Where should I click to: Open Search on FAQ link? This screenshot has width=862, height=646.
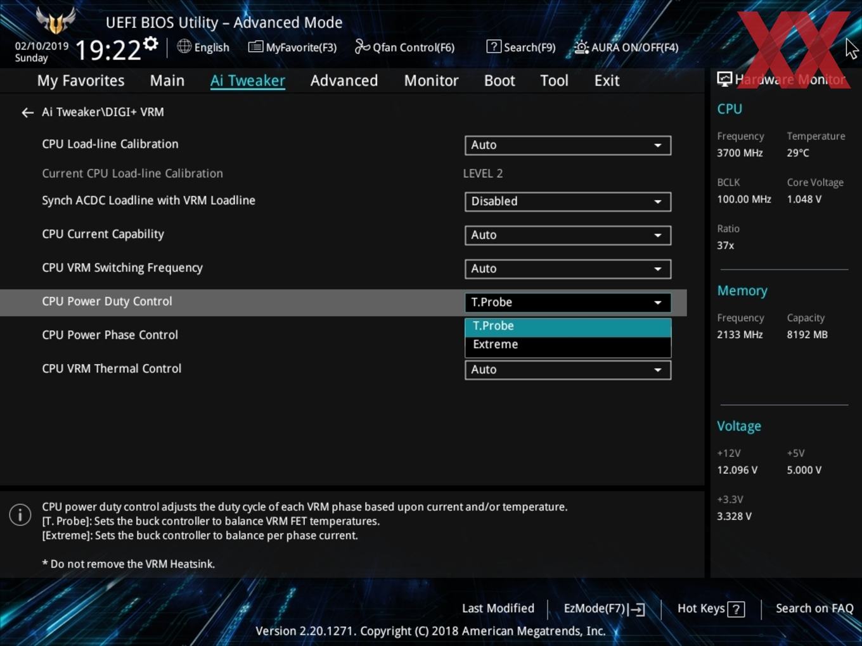[x=814, y=609]
